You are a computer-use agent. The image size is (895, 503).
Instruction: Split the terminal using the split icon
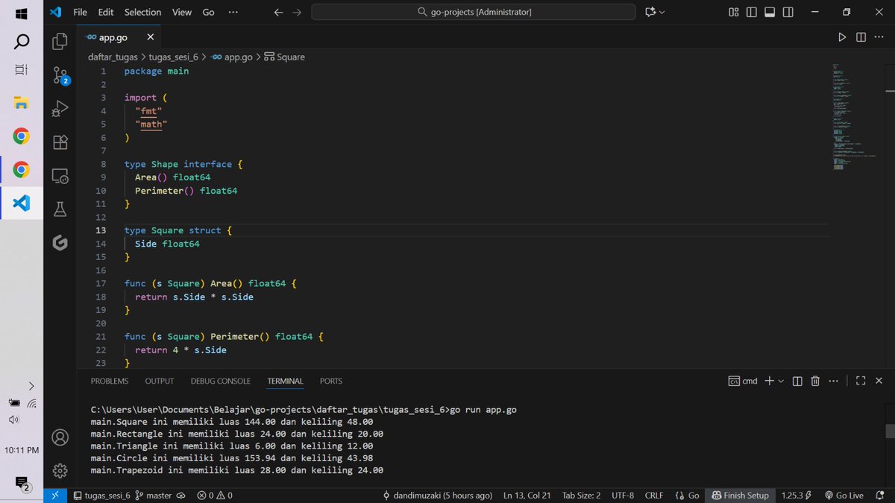(x=797, y=381)
